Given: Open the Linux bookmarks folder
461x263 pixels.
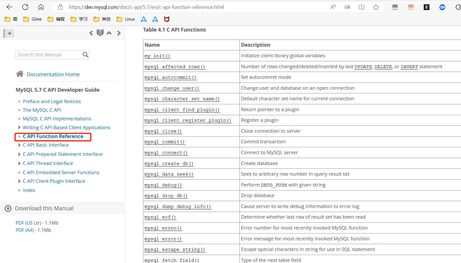Looking at the screenshot, I should (x=126, y=19).
